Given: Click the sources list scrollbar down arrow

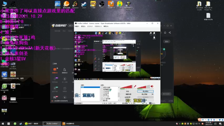Looking at the screenshot, I should click(x=118, y=100).
